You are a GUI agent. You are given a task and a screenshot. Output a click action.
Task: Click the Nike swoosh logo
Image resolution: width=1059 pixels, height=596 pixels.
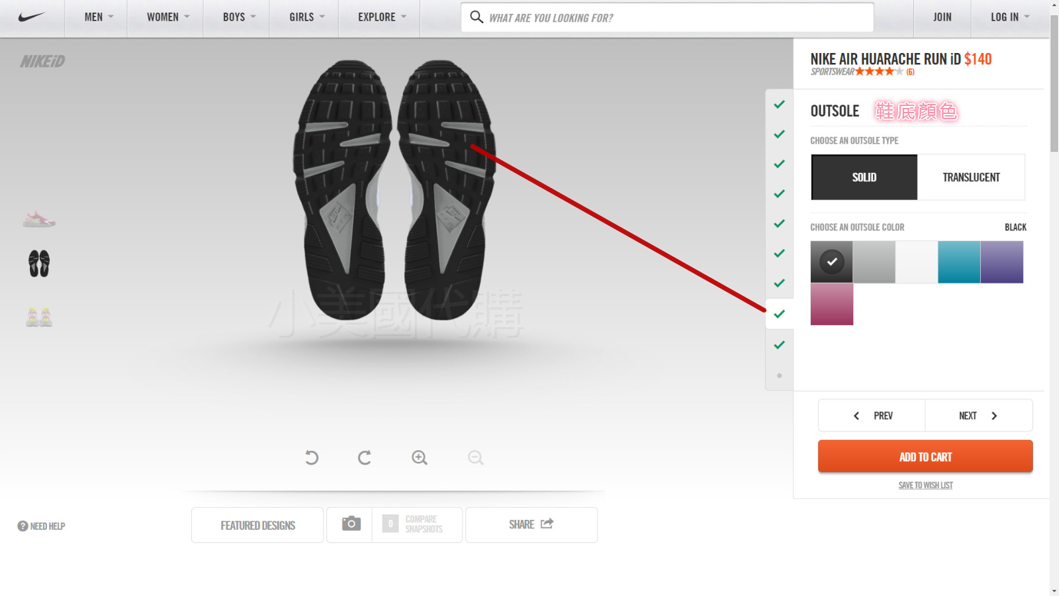coord(31,17)
